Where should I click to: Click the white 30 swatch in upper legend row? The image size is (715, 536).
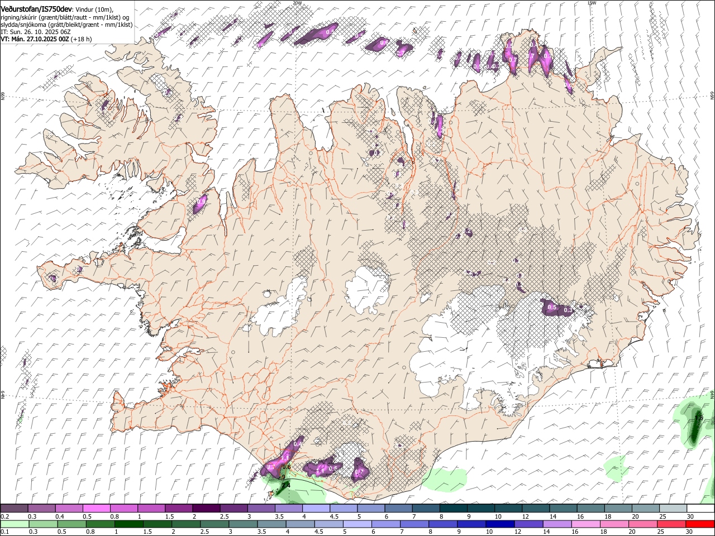click(x=700, y=509)
